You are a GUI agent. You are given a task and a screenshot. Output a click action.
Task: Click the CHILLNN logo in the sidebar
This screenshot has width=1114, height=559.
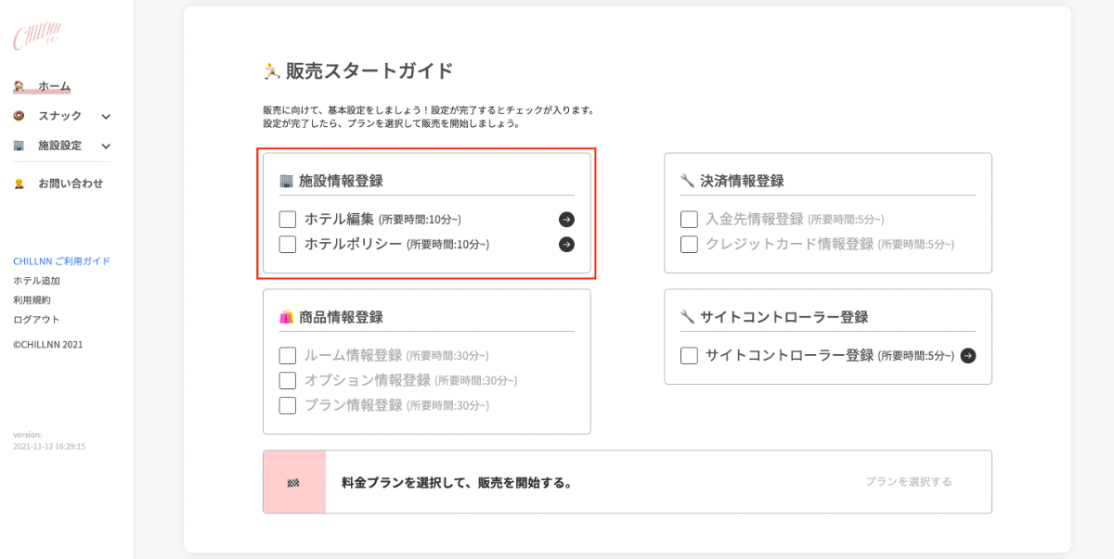coord(36,37)
